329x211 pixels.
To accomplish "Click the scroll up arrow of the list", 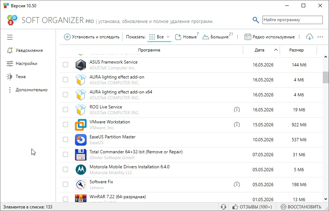I will point(326,57).
